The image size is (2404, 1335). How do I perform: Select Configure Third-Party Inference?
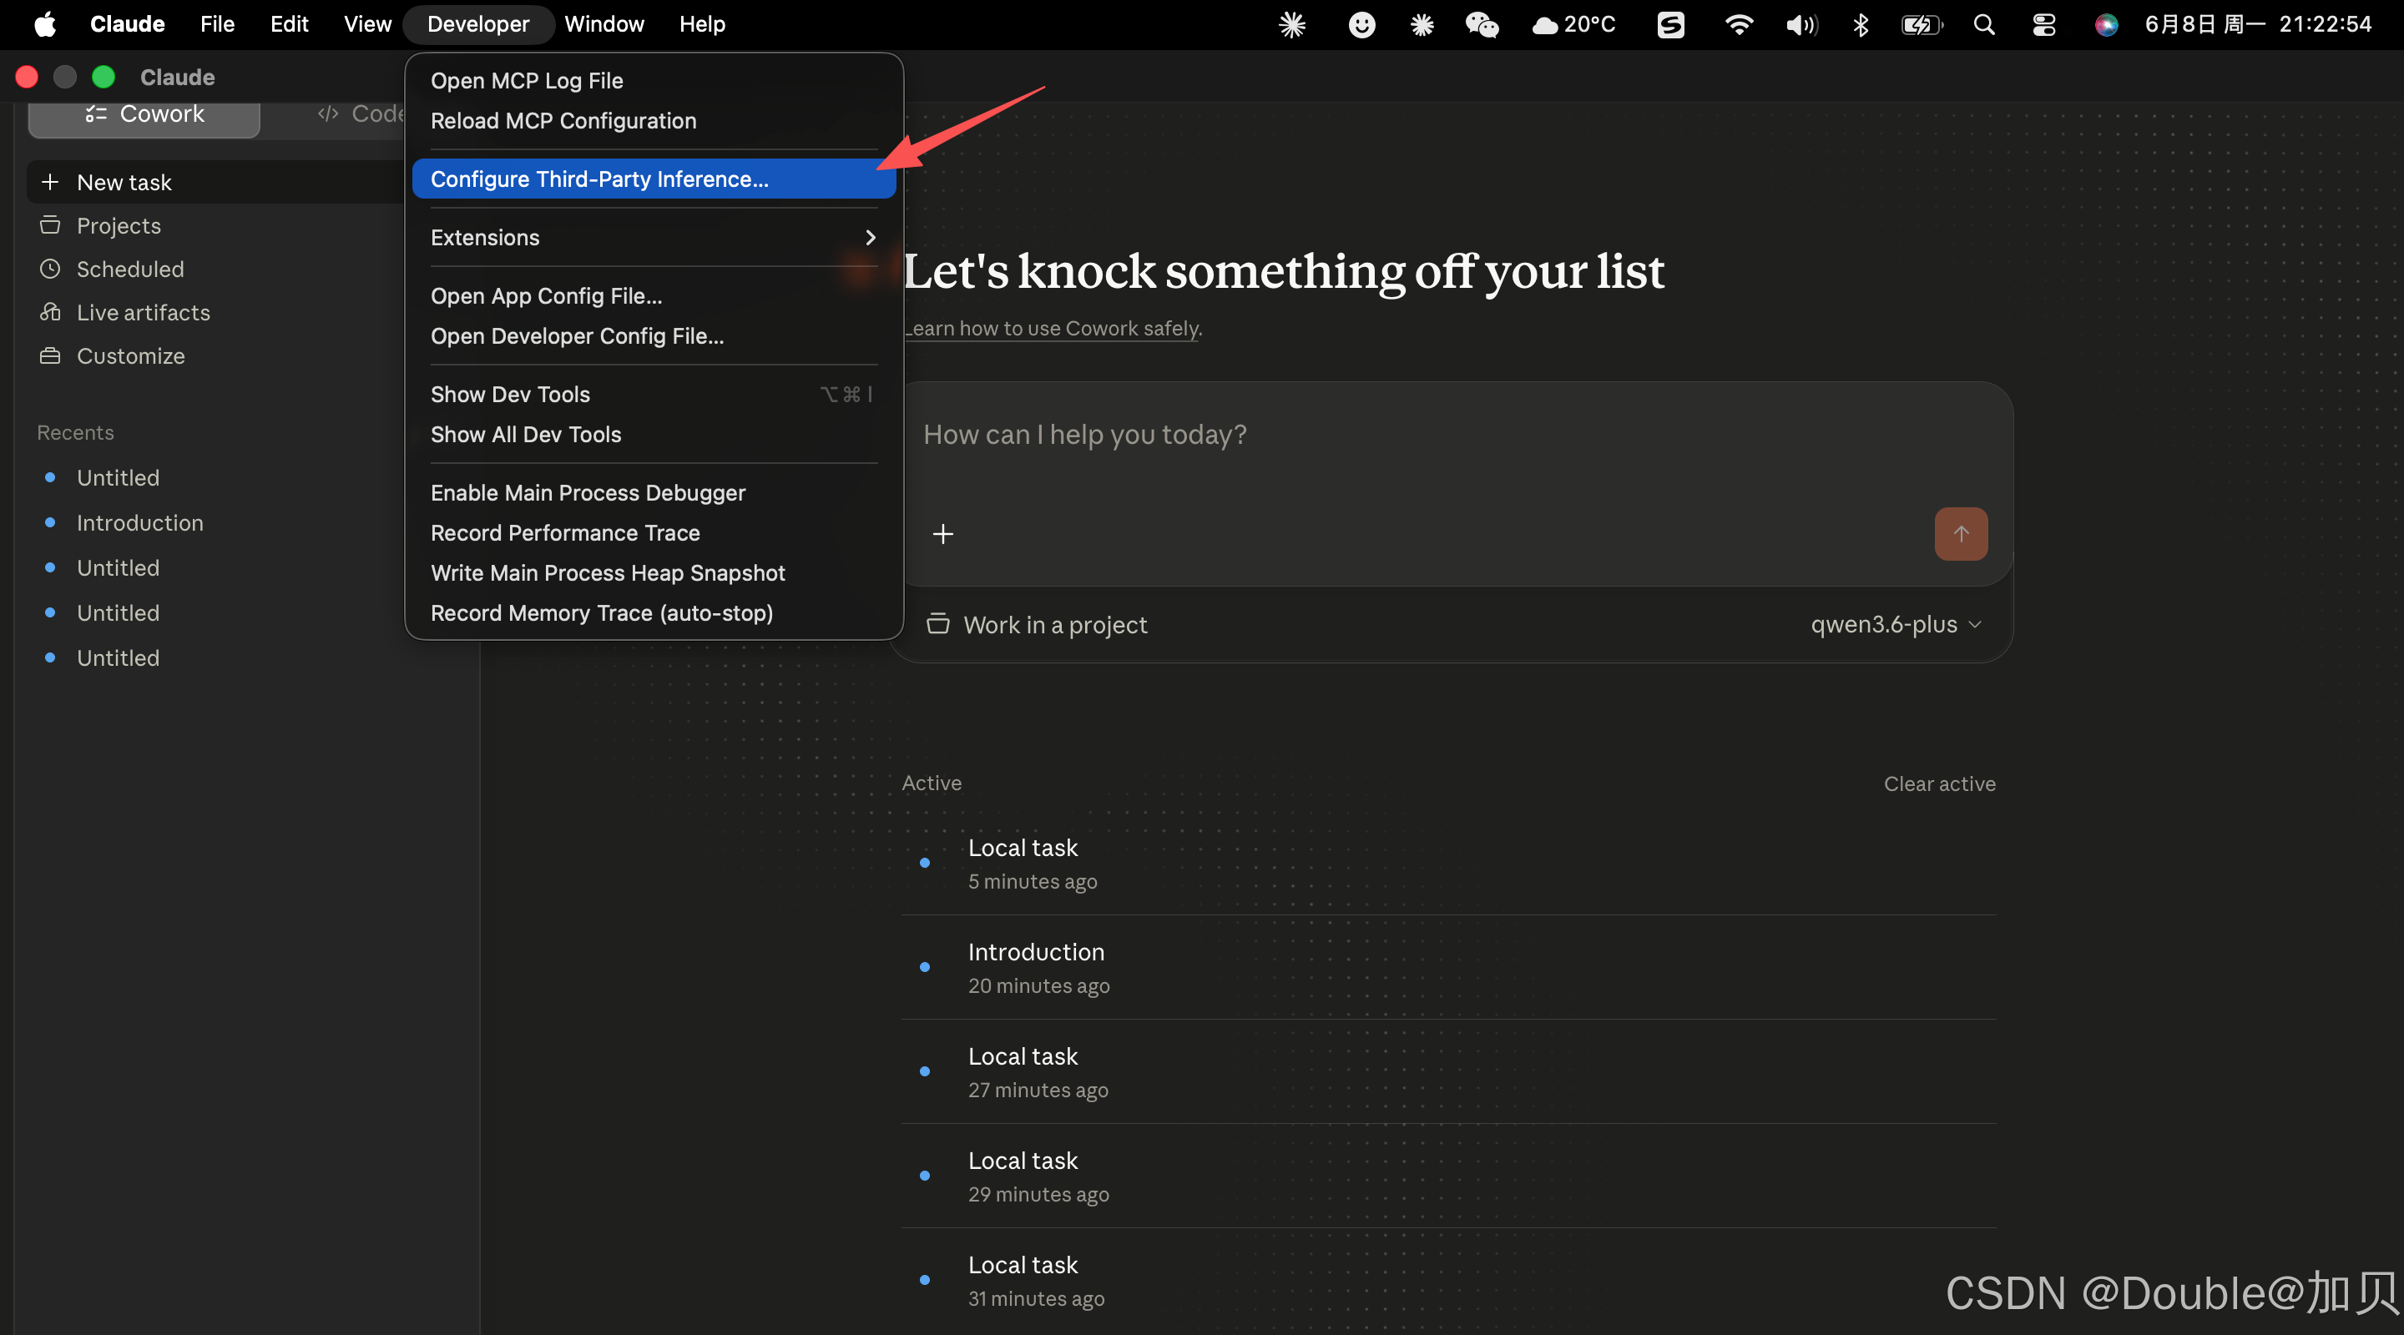[x=654, y=179]
